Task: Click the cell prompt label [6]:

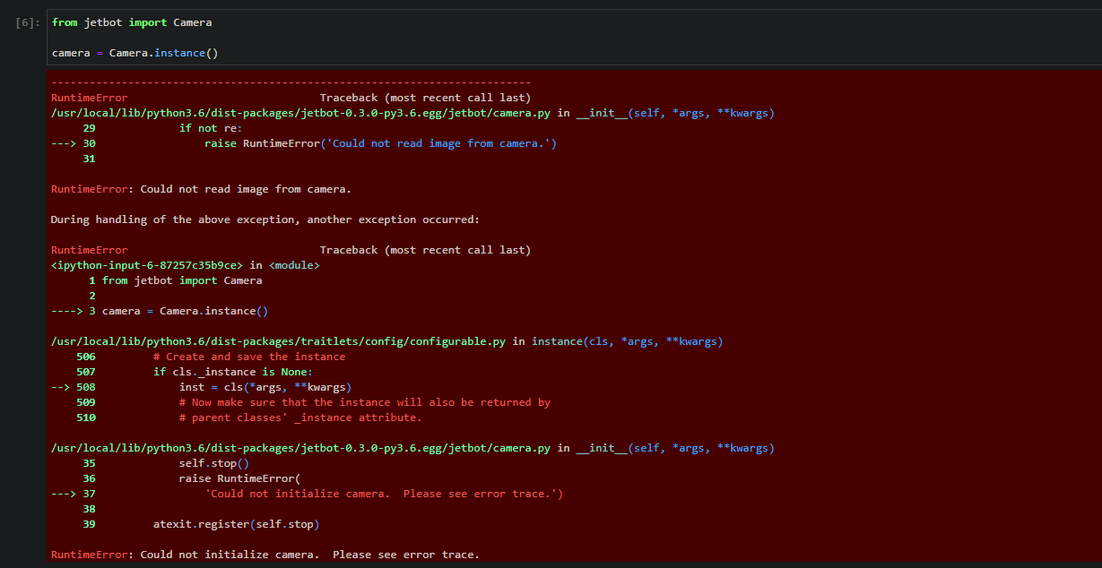Action: point(28,22)
